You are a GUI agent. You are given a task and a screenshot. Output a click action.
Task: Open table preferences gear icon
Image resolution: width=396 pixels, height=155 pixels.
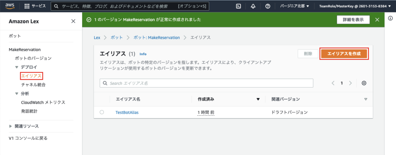pyautogui.click(x=364, y=83)
